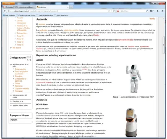Expand the Unidad Introductoria tree item
Viewport: 167px width, 139px height.
15,21
